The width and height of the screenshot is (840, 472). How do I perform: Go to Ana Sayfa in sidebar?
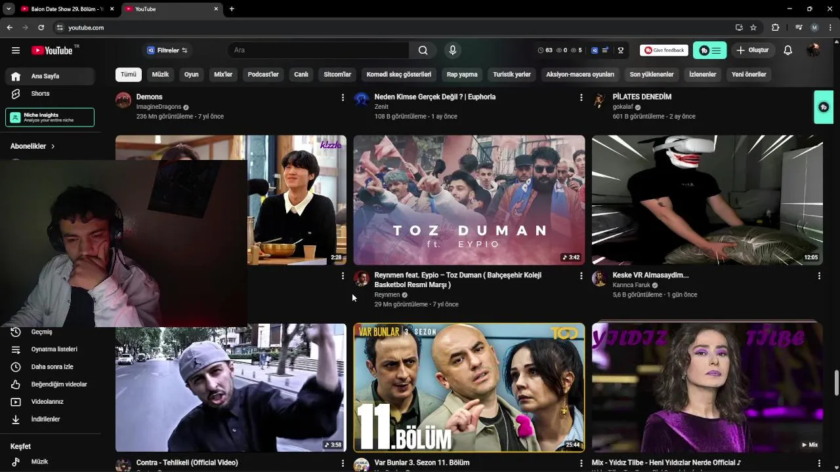click(x=50, y=76)
